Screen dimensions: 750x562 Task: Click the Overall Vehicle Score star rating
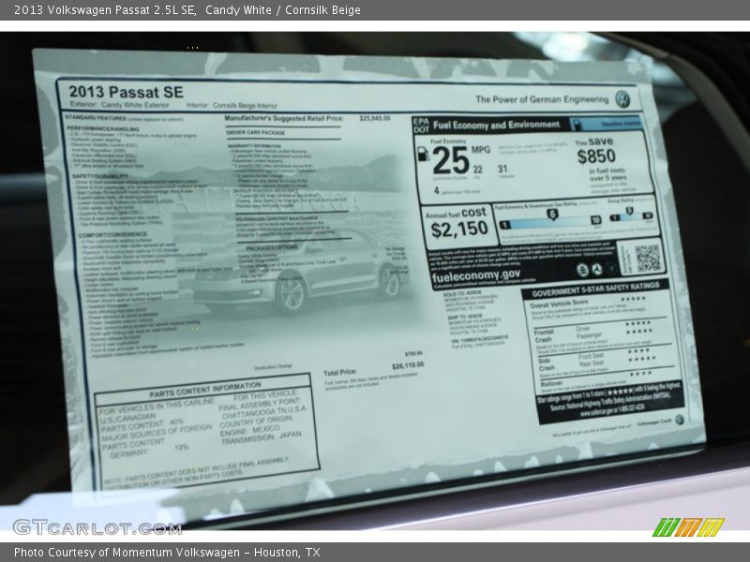tap(633, 300)
